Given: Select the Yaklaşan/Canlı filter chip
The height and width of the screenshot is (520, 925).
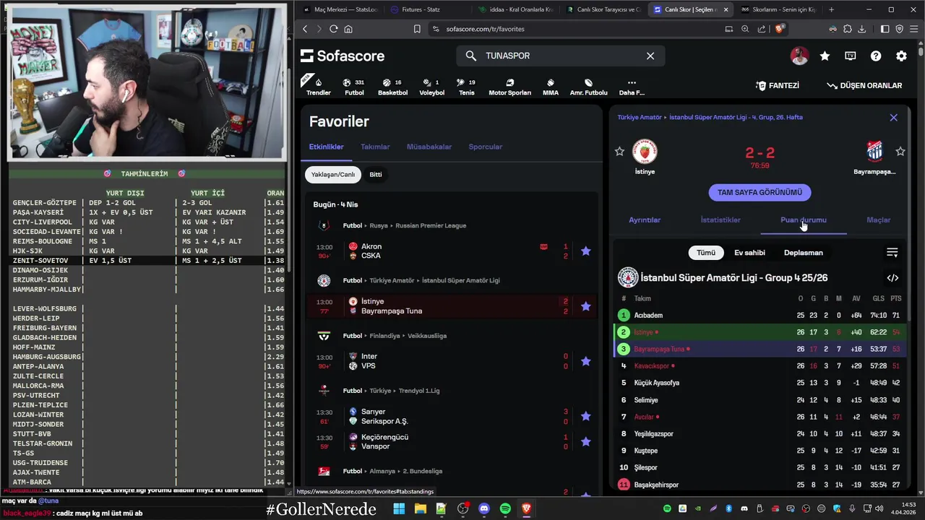Looking at the screenshot, I should click(x=333, y=174).
